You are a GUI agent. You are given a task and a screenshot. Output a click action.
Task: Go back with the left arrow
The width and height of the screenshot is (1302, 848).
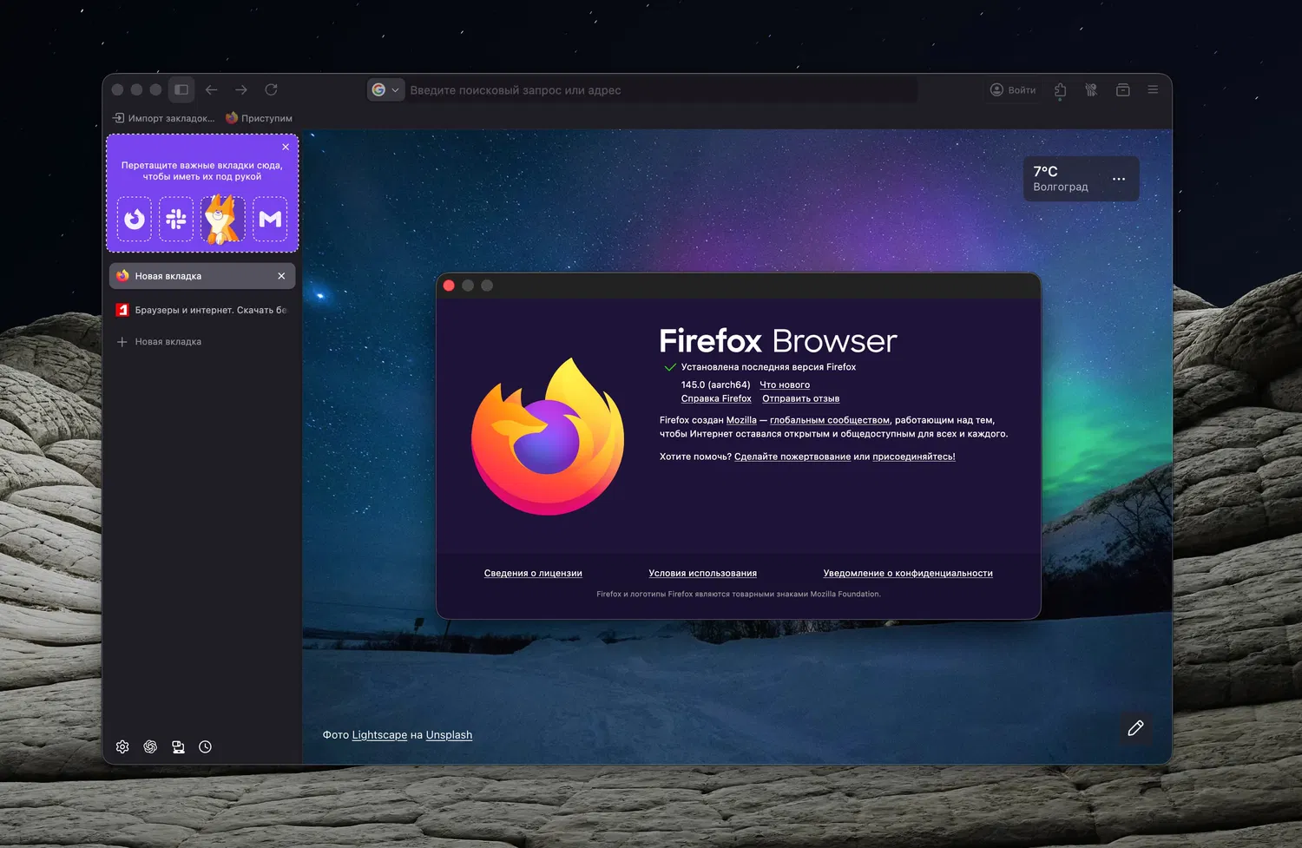pyautogui.click(x=212, y=89)
